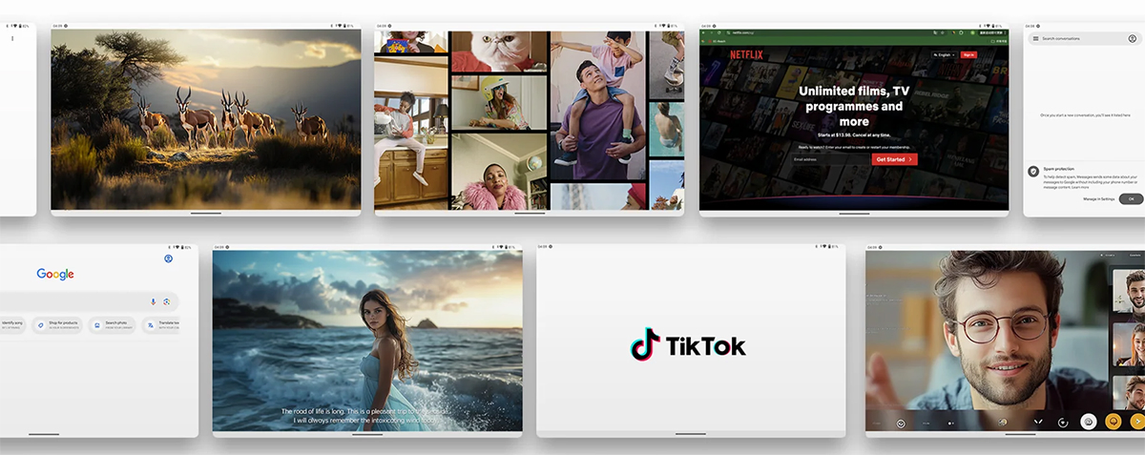Open the English language dropdown on Netflix

[945, 55]
